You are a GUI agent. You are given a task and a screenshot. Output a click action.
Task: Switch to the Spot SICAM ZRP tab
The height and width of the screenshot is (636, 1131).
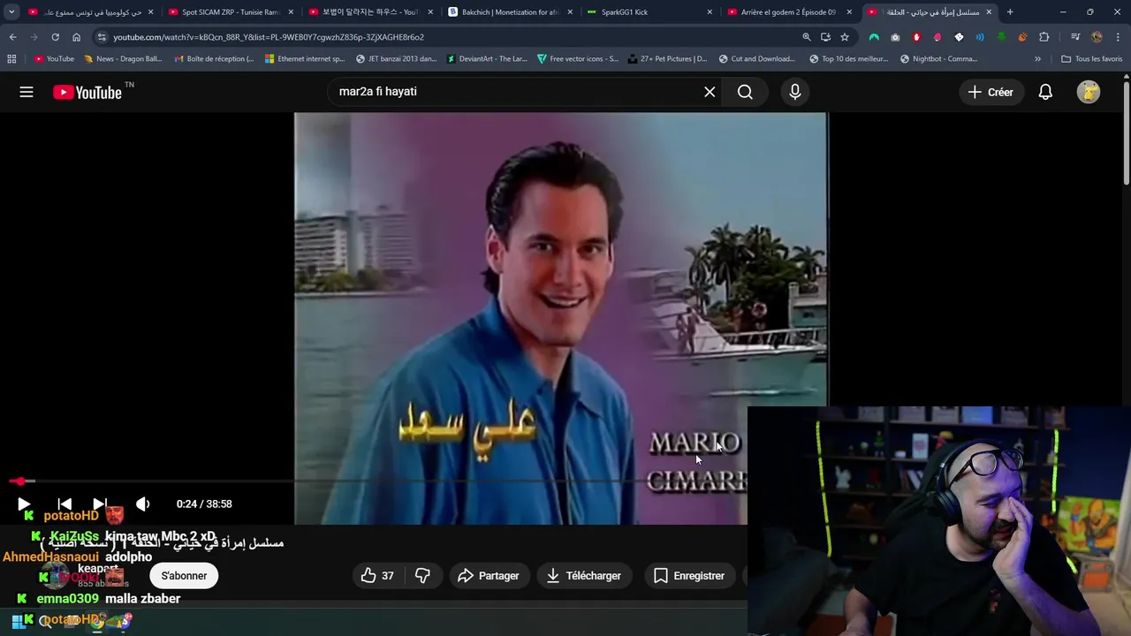point(231,12)
